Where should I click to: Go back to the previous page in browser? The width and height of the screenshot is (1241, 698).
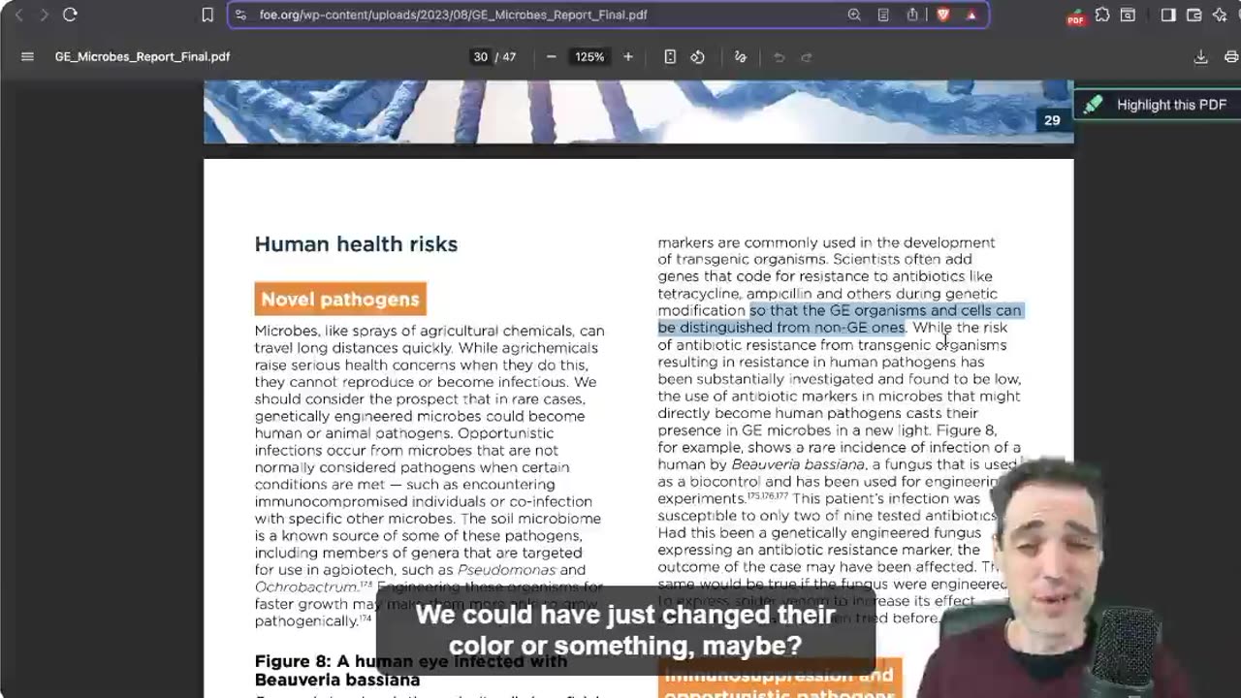(x=18, y=15)
